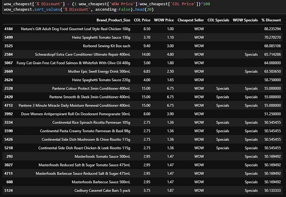Click COL Price 9.40 cell
This screenshot has width=286, height=197.
click(147, 46)
